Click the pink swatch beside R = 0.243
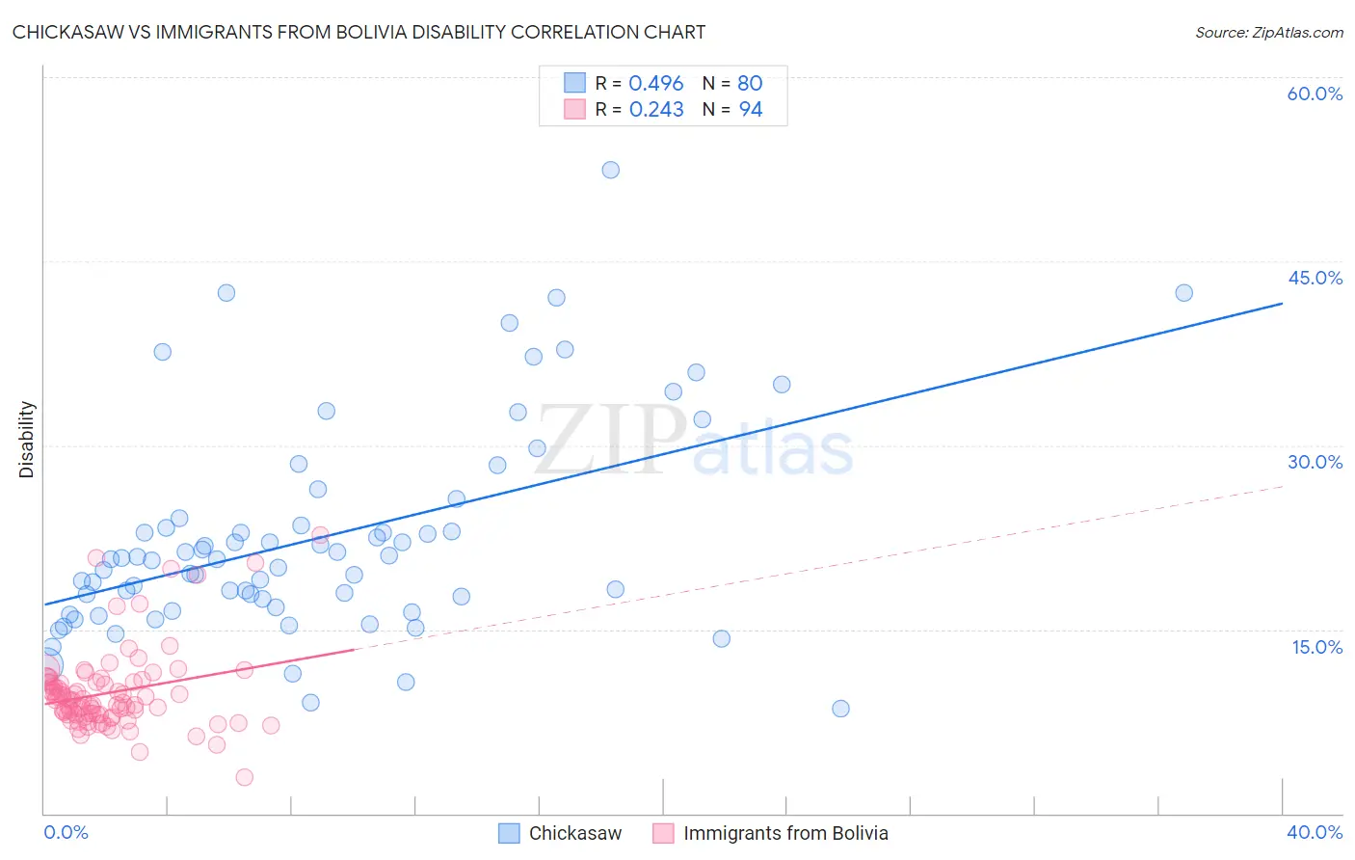 [574, 109]
